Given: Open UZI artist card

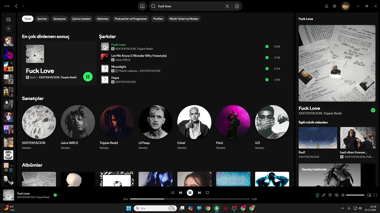Looking at the screenshot, I should point(272,127).
